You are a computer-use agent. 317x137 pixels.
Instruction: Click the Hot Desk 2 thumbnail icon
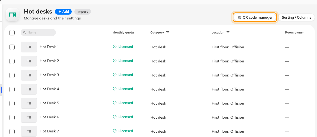[x=29, y=61]
